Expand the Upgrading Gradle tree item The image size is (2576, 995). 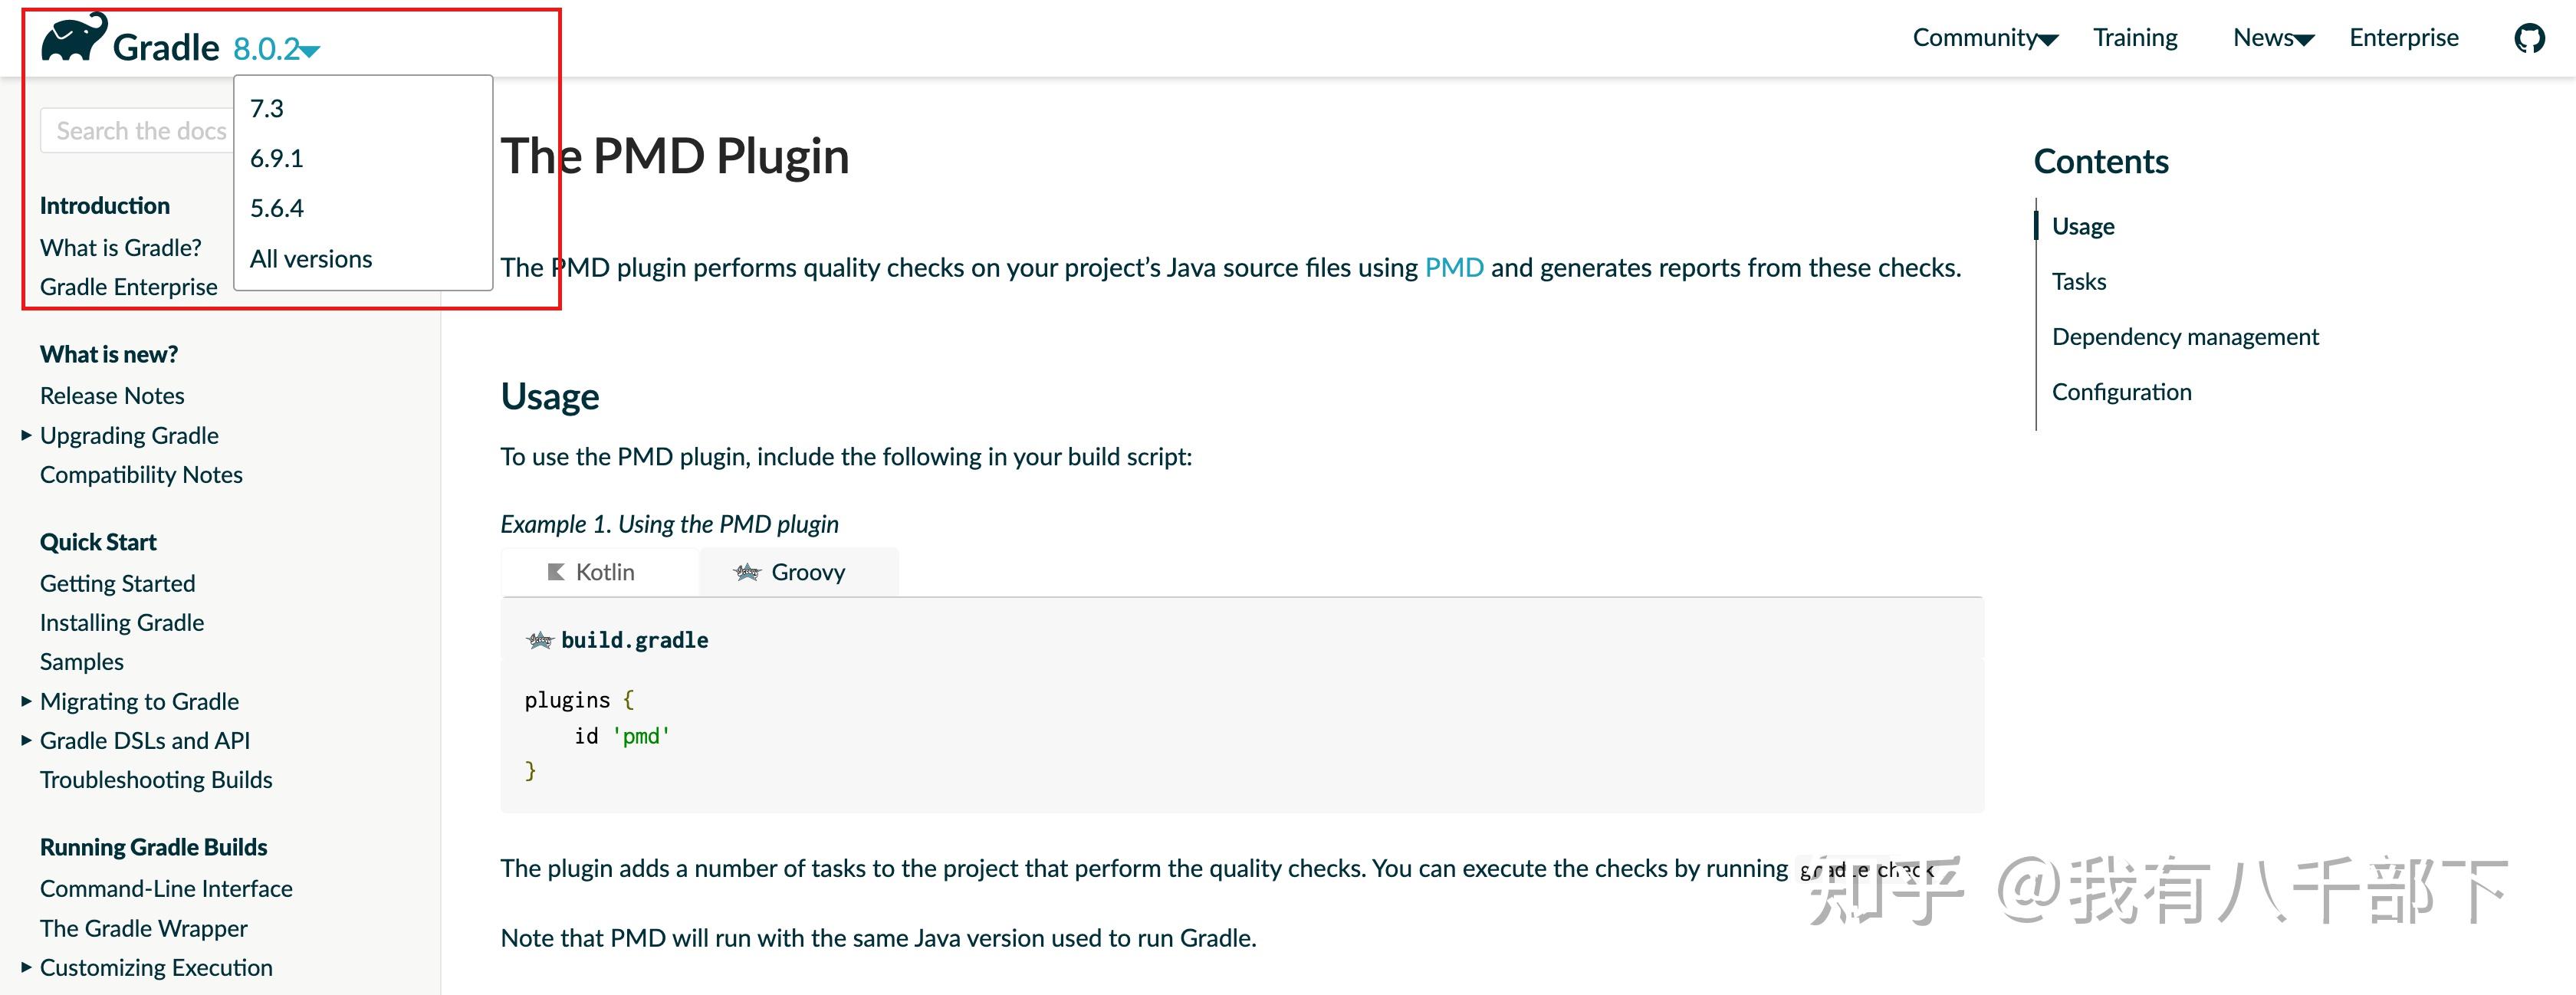click(x=26, y=435)
